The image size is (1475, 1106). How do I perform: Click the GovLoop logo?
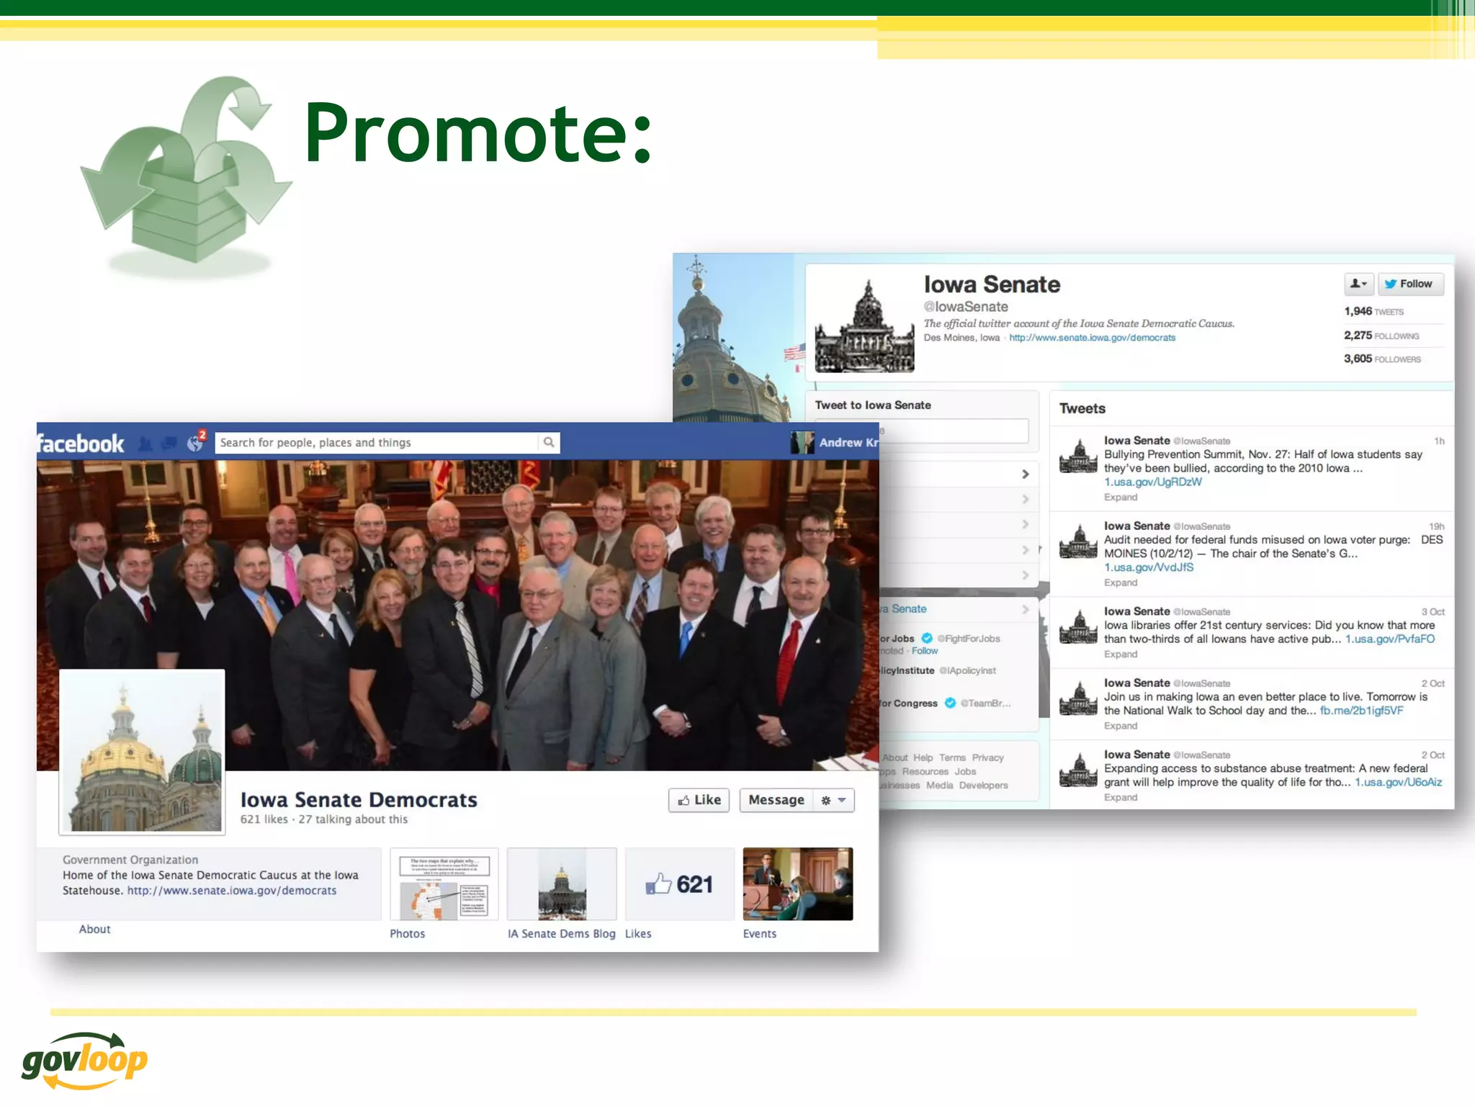click(84, 1061)
